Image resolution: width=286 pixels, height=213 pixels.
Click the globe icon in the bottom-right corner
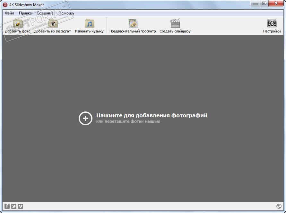[279, 206]
